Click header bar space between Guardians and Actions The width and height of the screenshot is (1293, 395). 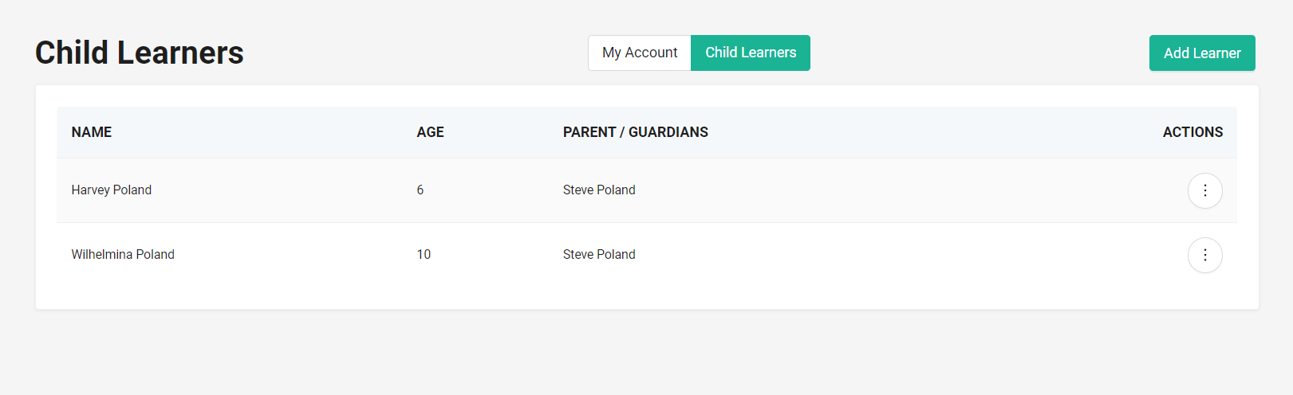tap(933, 132)
